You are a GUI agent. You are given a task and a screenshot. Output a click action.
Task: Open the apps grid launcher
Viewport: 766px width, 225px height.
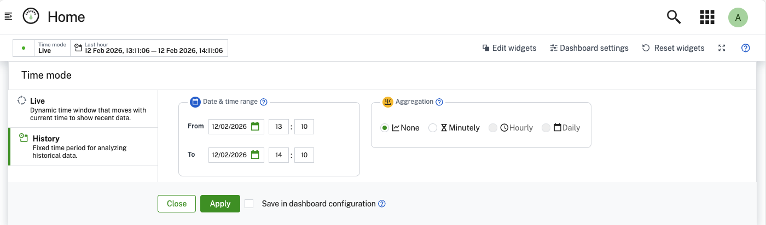click(707, 17)
